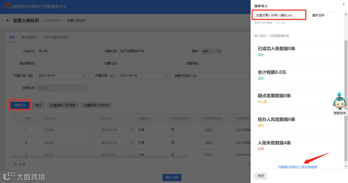Screen dimensions: 348x183
Task: Click the selected file name 批量发票入账导入模板.xlsx
Action: click(x=274, y=15)
